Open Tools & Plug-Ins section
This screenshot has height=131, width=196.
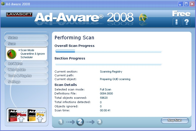click(26, 76)
